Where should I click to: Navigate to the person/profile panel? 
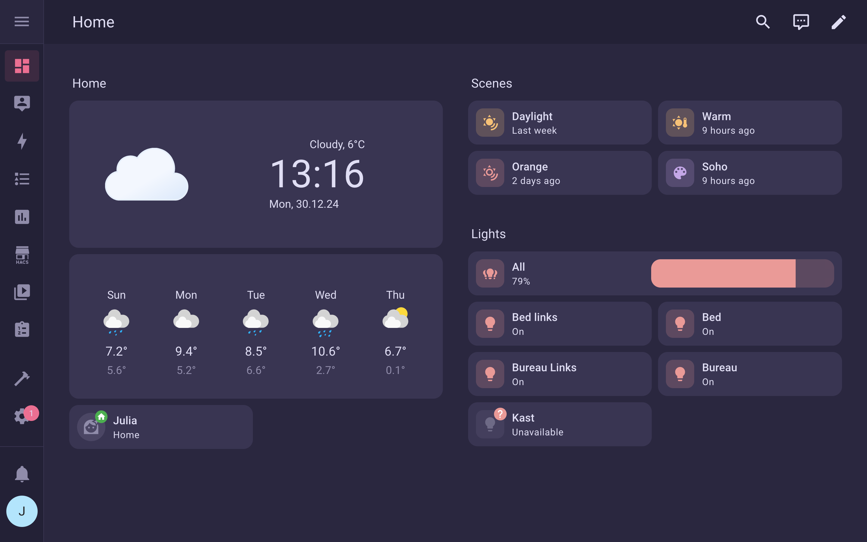coord(22,103)
